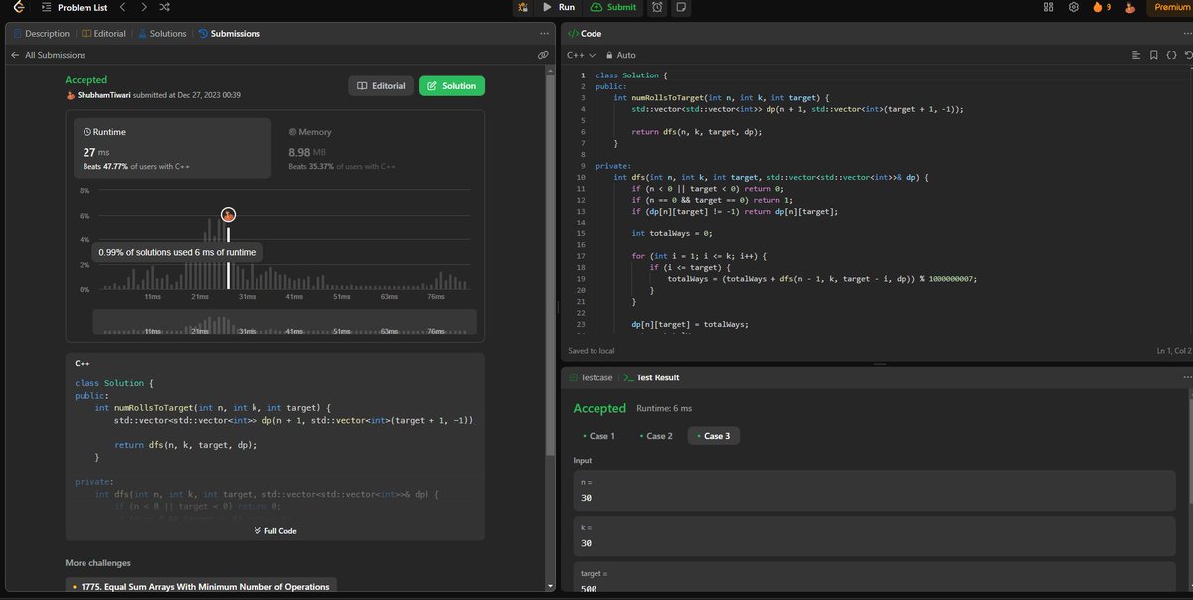This screenshot has width=1193, height=600.
Task: Open the timer alarm clock icon
Action: (x=657, y=7)
